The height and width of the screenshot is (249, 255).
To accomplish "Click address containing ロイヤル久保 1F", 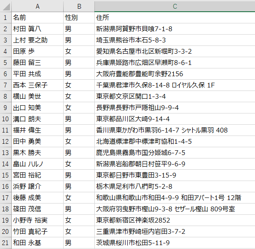I will pyautogui.click(x=175, y=85).
